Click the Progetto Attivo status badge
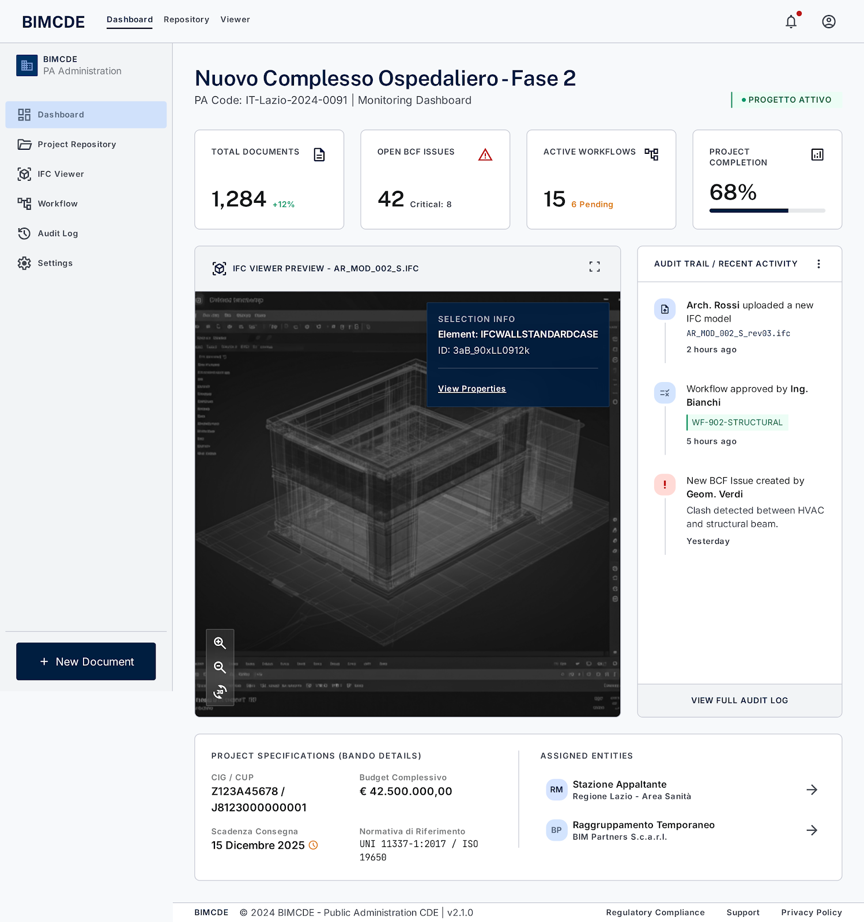 [787, 100]
